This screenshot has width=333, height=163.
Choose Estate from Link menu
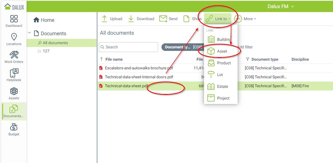[x=222, y=86]
